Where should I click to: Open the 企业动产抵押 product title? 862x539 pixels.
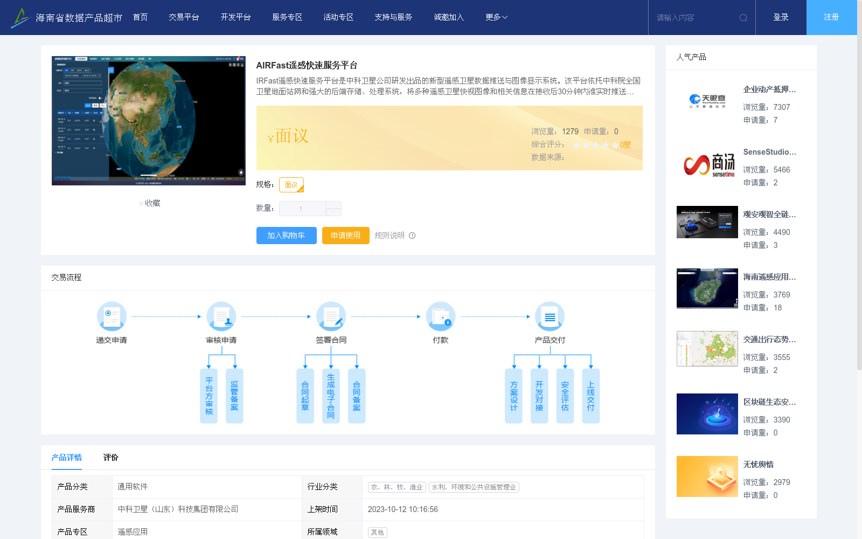769,89
